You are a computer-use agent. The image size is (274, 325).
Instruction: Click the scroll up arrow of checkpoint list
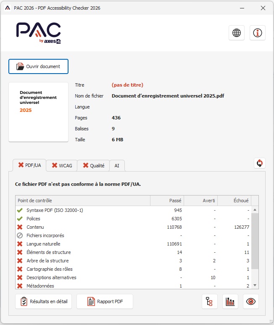[255, 210]
